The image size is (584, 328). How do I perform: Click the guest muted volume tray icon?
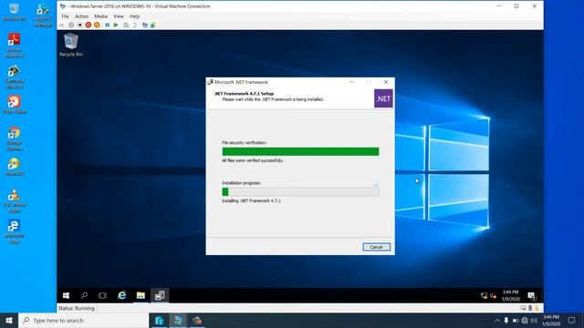click(493, 295)
